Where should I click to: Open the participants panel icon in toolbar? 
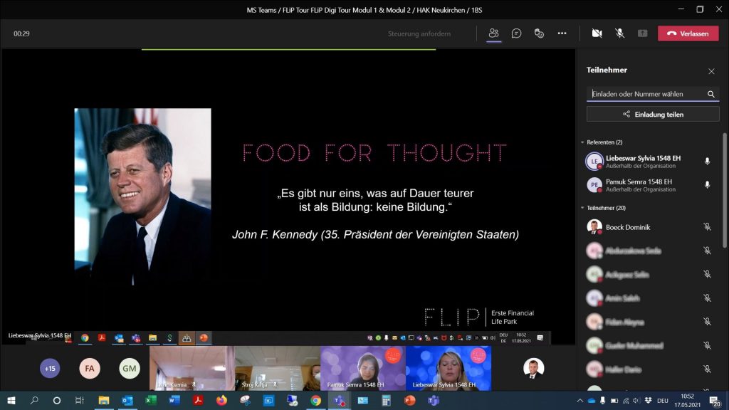point(493,33)
